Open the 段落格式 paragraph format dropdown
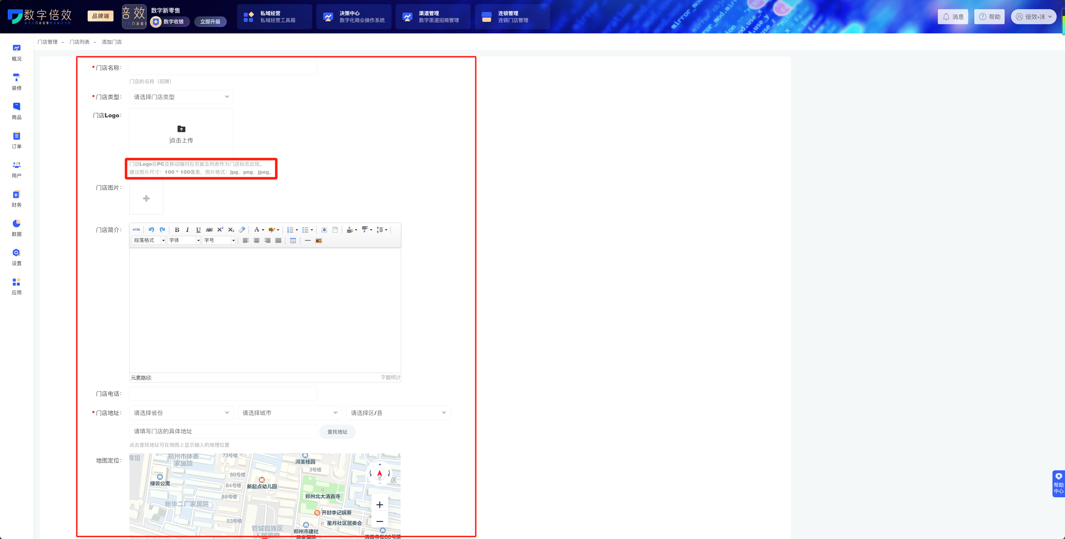The image size is (1065, 539). pos(148,240)
